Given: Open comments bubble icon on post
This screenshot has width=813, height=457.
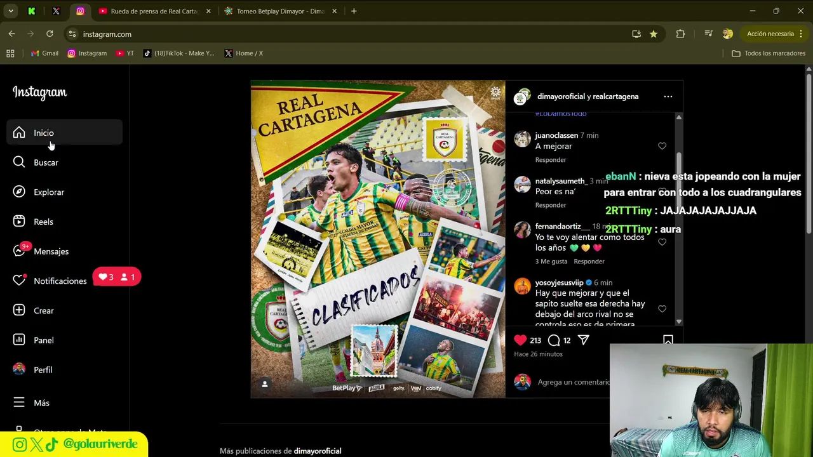Looking at the screenshot, I should click(x=554, y=340).
